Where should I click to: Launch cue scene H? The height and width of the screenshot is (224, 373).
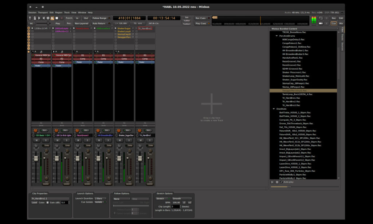point(29,48)
